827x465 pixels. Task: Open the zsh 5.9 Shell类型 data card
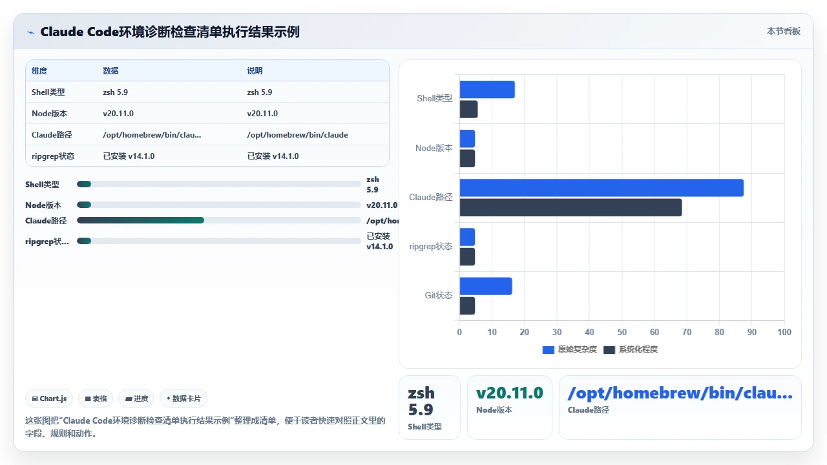(x=430, y=408)
